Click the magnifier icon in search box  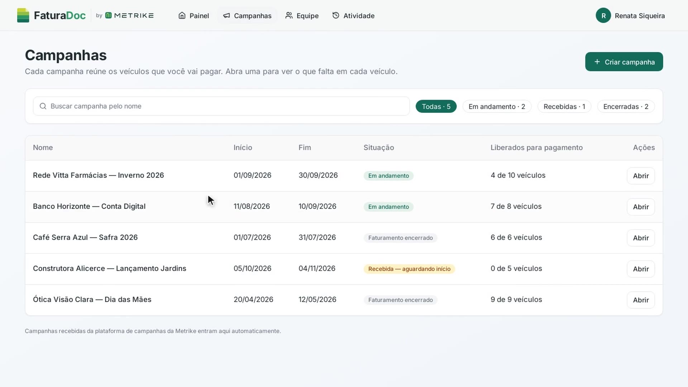click(x=43, y=106)
